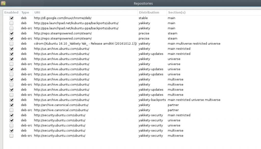Viewport: 261px width, 149px height.
Task: Select 'partner' section in Canonical deb row
Action: coord(173,105)
